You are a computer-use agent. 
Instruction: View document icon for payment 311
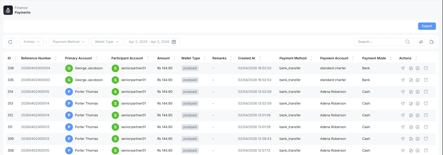pos(411,127)
